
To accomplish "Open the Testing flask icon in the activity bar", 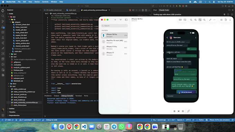I will [x=3, y=38].
